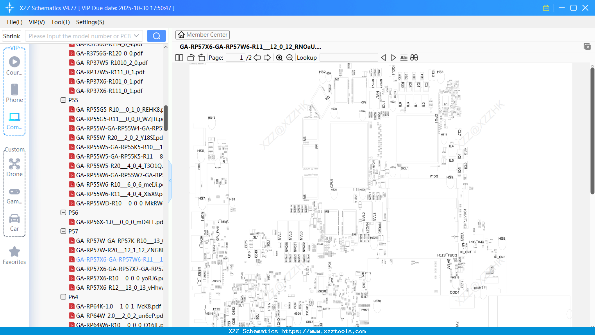595x335 pixels.
Task: Open the Game console category
Action: pos(14,195)
